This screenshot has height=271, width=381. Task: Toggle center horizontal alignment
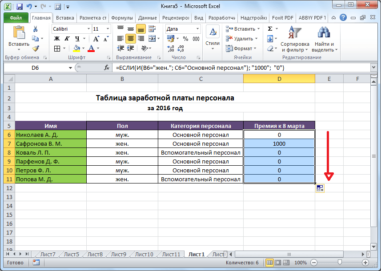click(130, 39)
